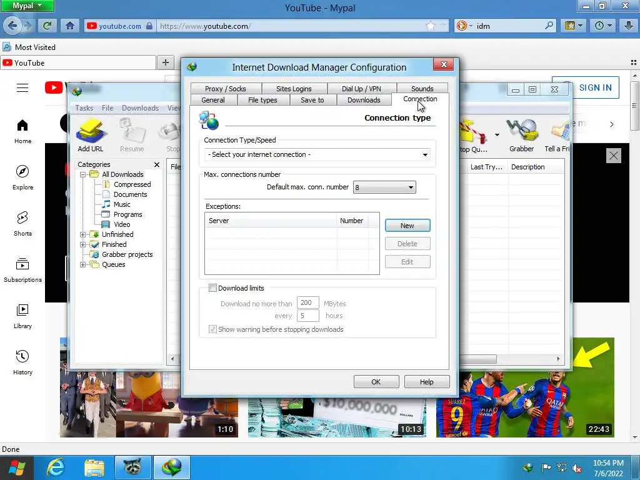
Task: Open File Explorer from the taskbar
Action: pos(94,467)
